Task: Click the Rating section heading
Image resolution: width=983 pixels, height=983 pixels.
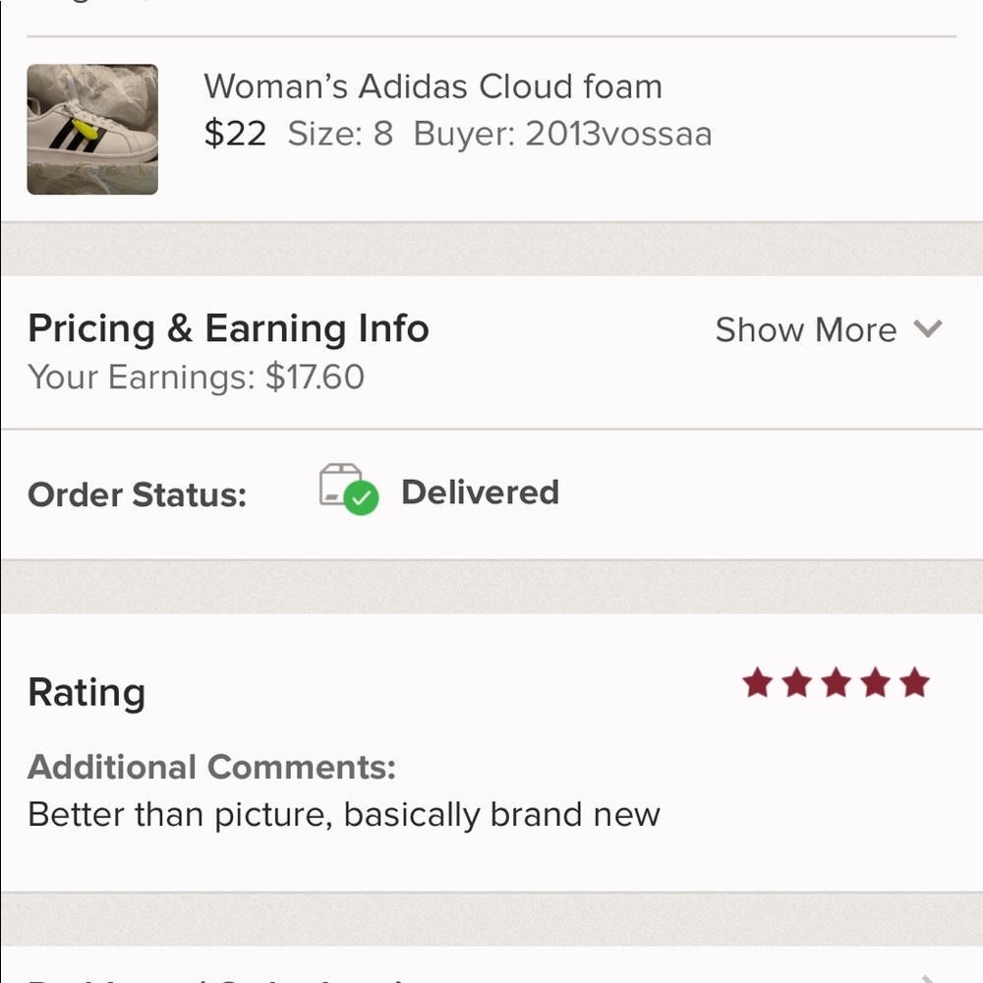Action: 87,692
